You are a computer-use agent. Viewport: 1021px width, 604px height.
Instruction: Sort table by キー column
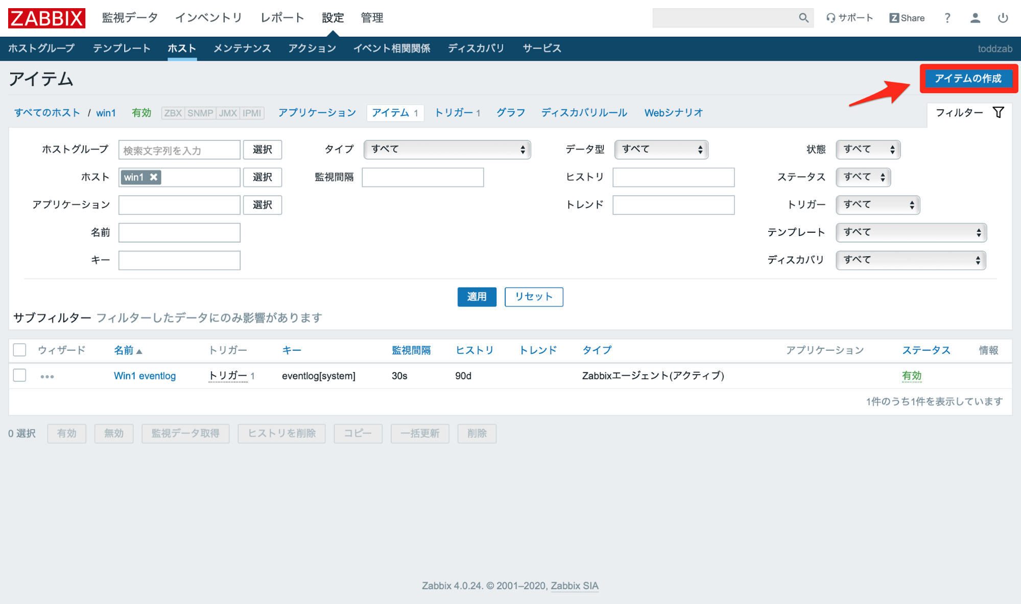coord(292,350)
